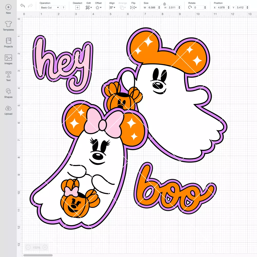Click the X position field
257x257 pixels.
tap(222, 7)
